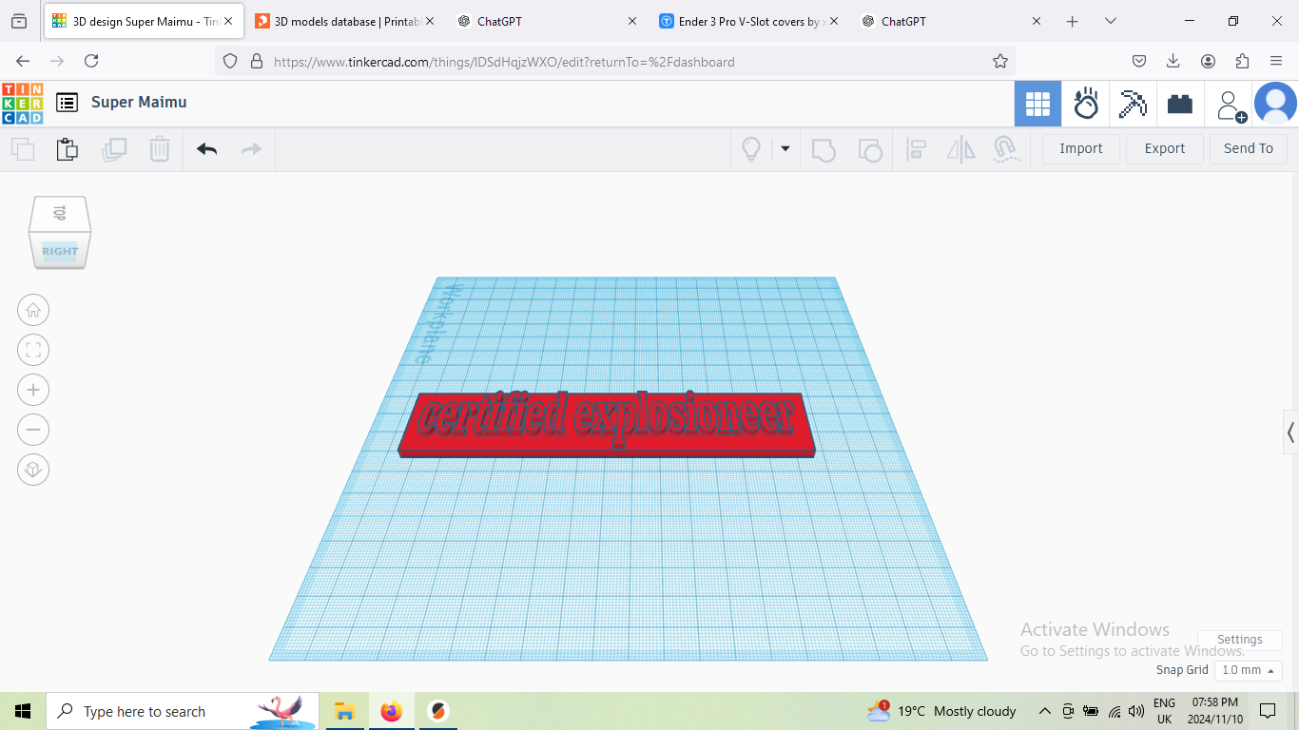
Task: Click the Paste clipboard icon
Action: click(67, 149)
